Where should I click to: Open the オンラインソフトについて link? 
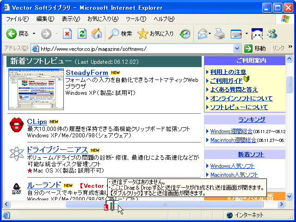(x=241, y=99)
